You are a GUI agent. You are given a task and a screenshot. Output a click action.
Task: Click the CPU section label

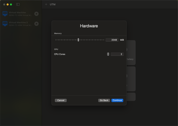click(x=56, y=49)
